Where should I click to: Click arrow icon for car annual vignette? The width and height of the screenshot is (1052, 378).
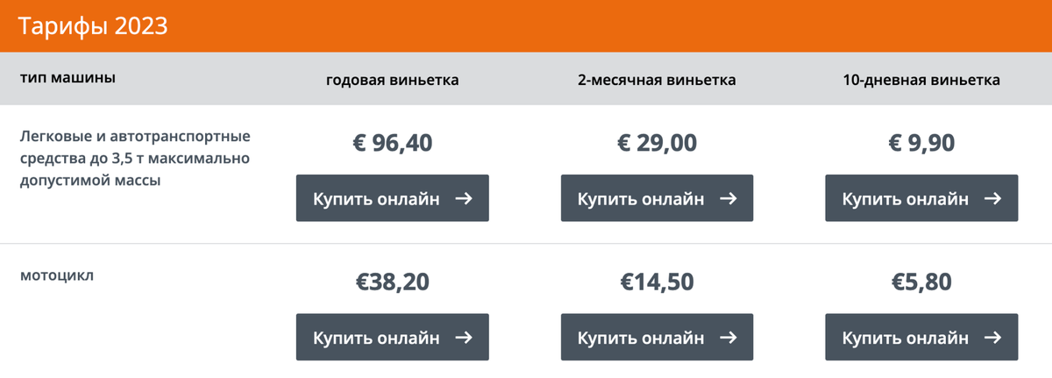click(x=465, y=198)
